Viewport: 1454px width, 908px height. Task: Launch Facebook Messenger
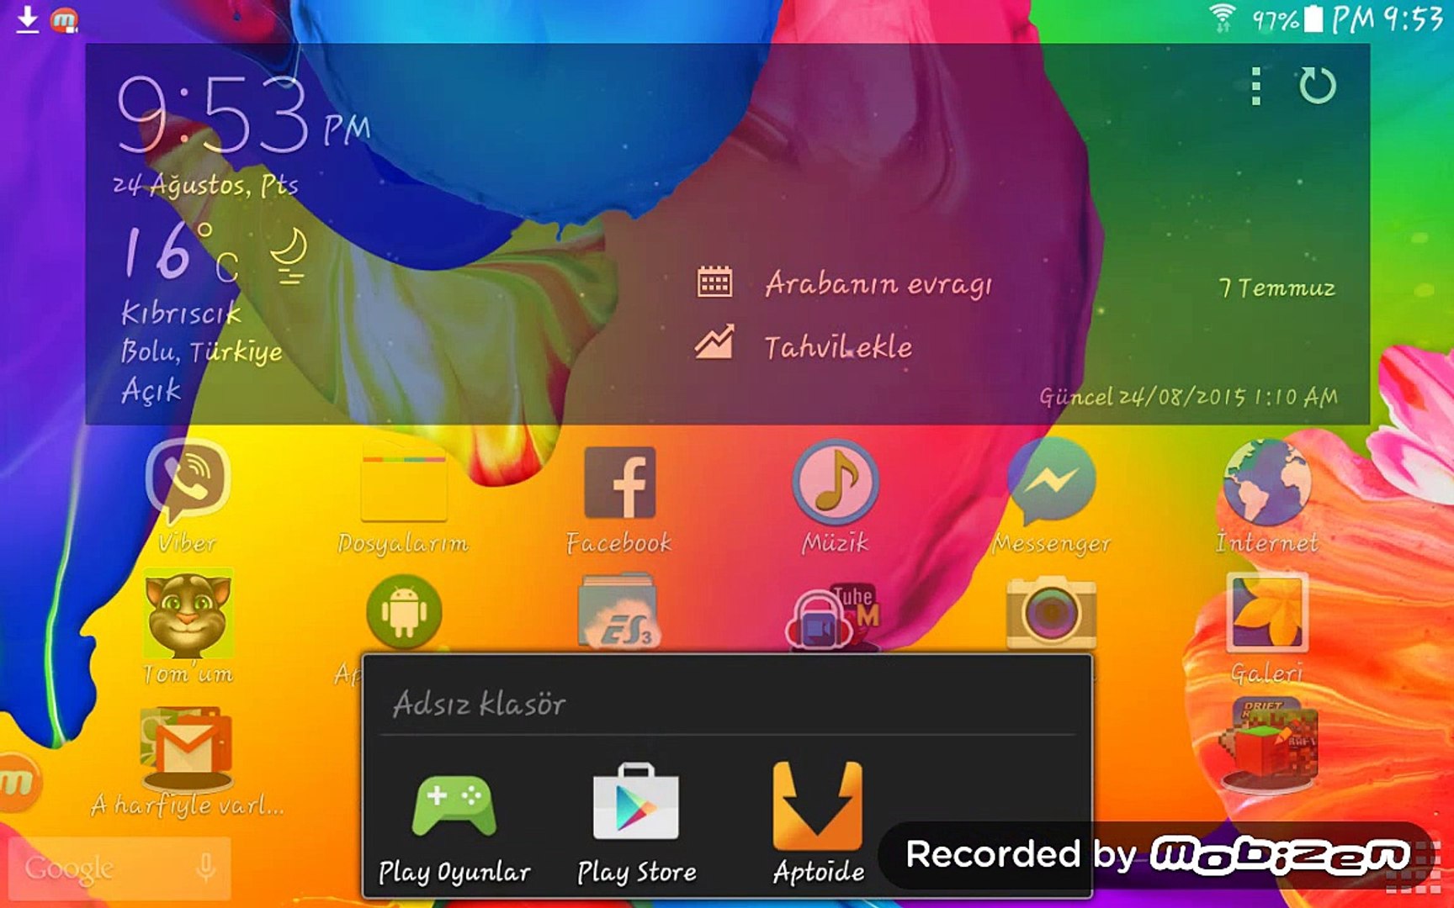[1052, 483]
